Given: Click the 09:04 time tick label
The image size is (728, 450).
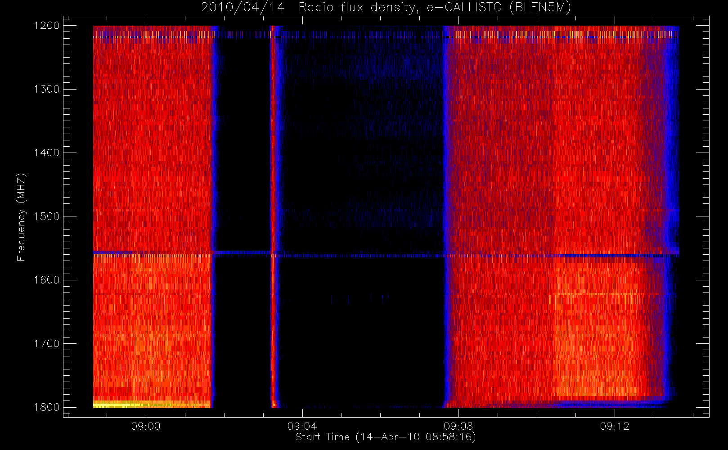Looking at the screenshot, I should pos(302,426).
